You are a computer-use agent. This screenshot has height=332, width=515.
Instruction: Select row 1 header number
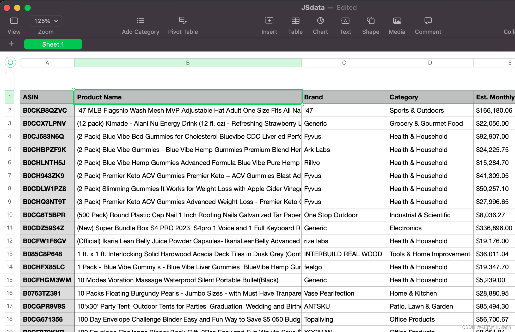10,97
